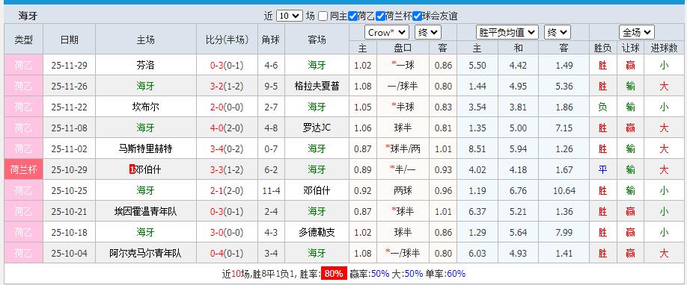
Task: Open the 胜平负均值 odds dropdown
Action: pyautogui.click(x=507, y=32)
